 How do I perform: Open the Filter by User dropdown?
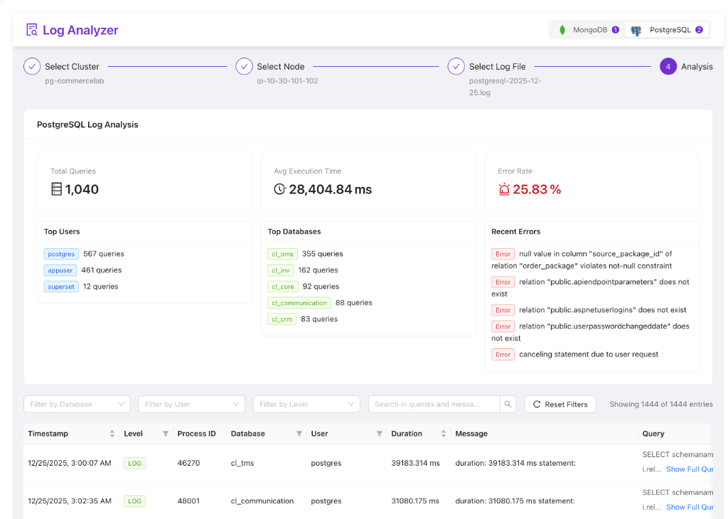(191, 404)
